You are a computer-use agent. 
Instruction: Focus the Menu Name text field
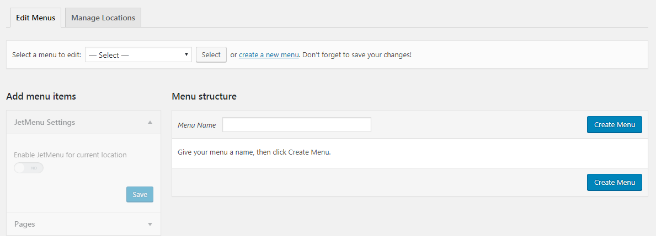[x=296, y=125]
